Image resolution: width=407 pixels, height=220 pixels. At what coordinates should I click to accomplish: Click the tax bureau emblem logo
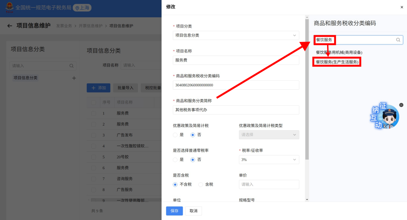click(x=9, y=8)
